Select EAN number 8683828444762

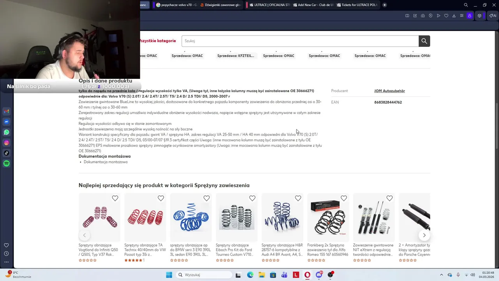click(388, 102)
